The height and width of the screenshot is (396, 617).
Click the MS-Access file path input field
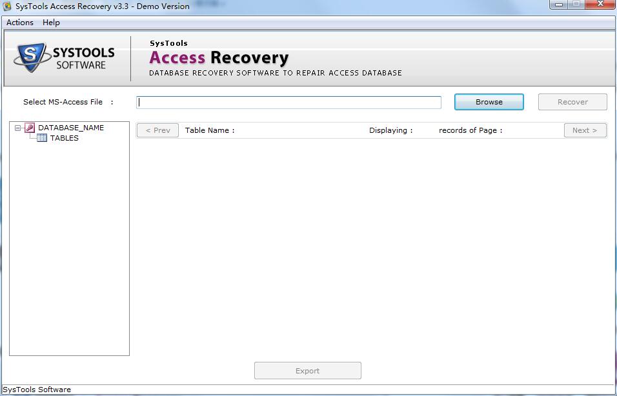pyautogui.click(x=288, y=102)
